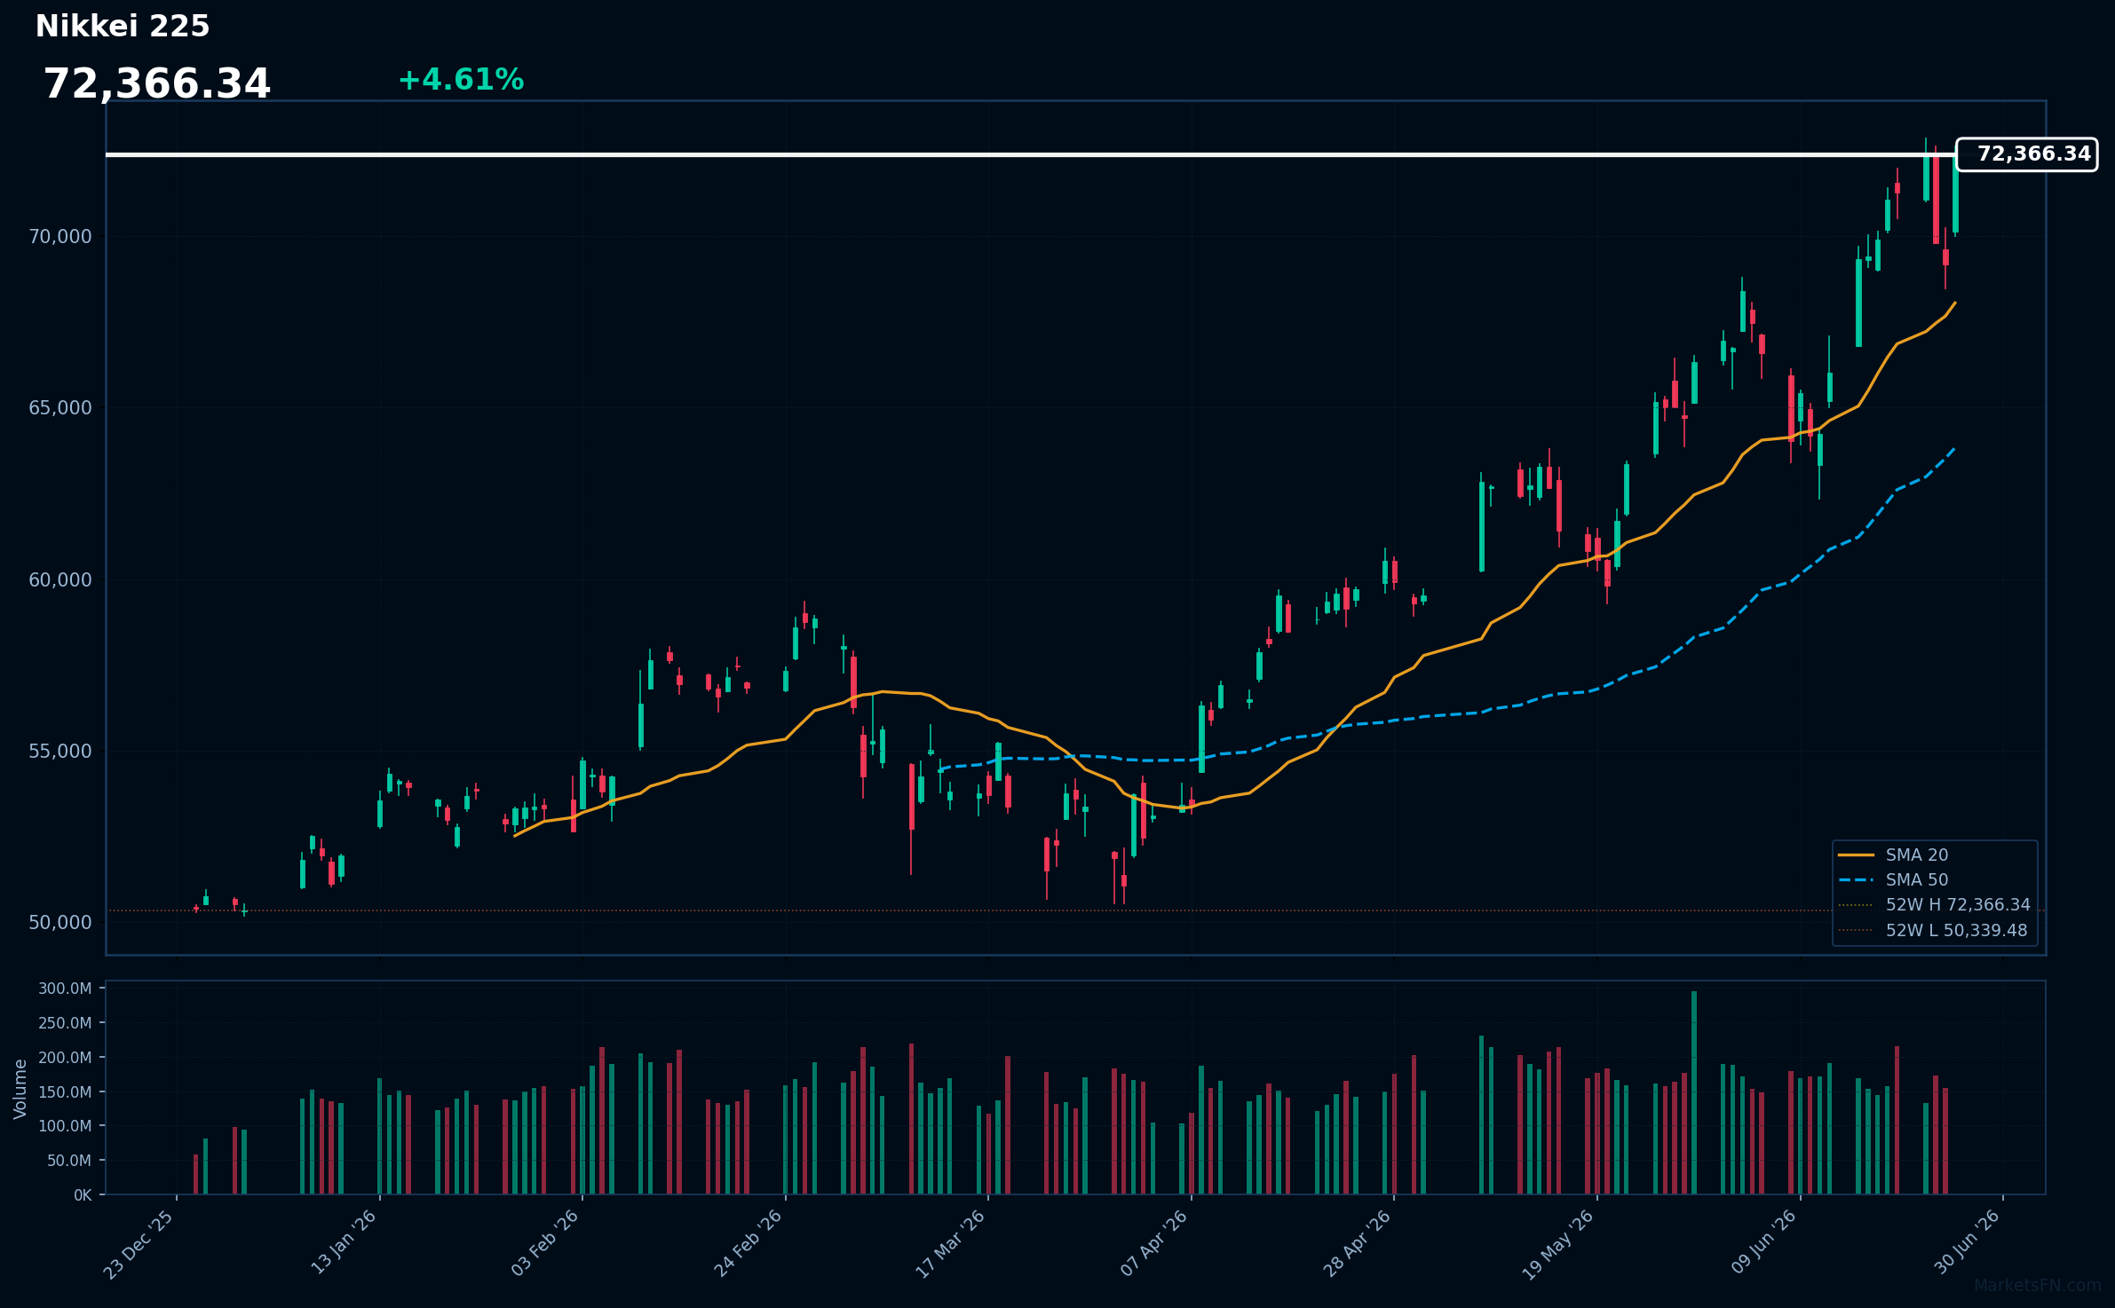Click the 09 Jun '26 date label
Image resolution: width=2115 pixels, height=1308 pixels.
point(1763,1242)
